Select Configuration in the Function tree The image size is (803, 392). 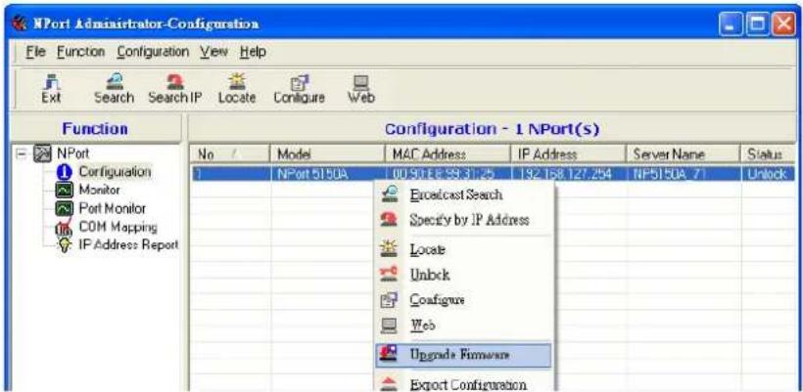pyautogui.click(x=116, y=172)
